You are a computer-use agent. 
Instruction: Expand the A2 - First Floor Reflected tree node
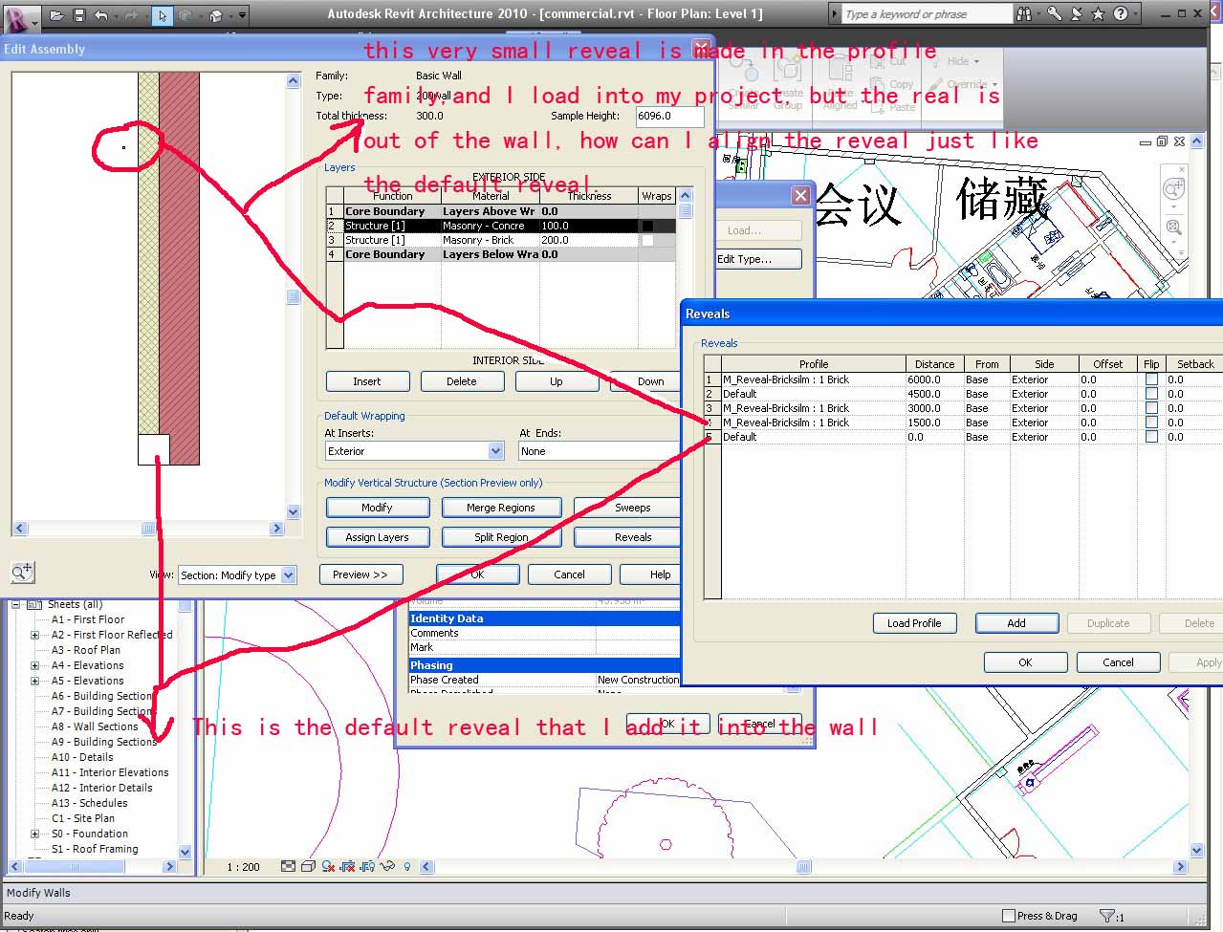35,635
